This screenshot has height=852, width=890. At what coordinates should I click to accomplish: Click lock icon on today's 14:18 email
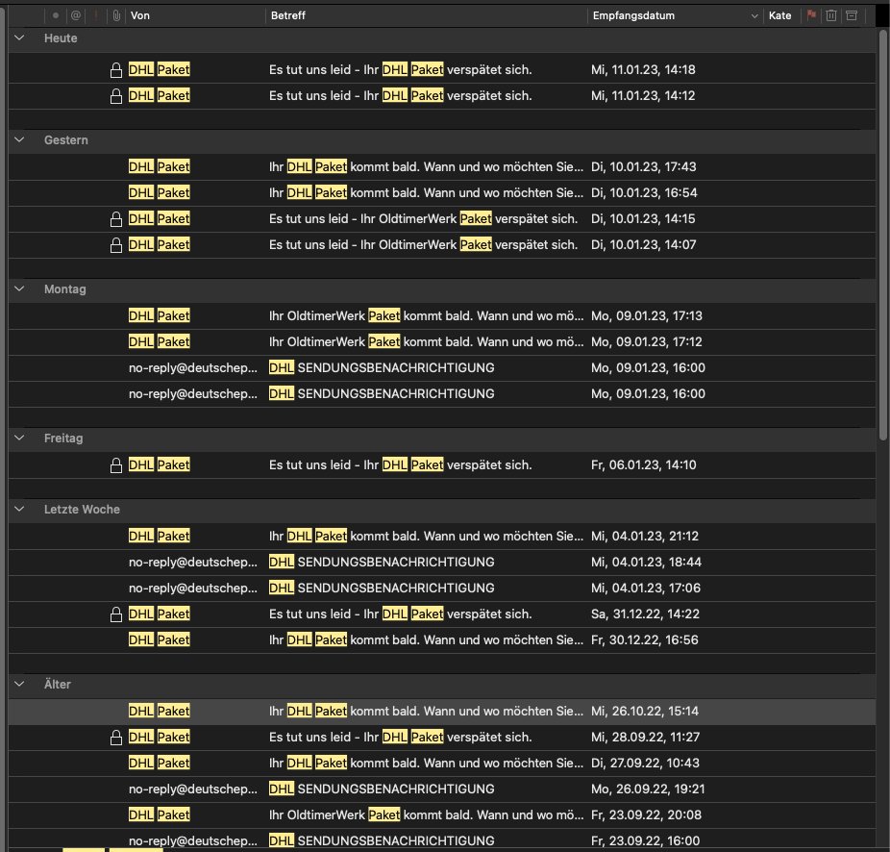115,70
